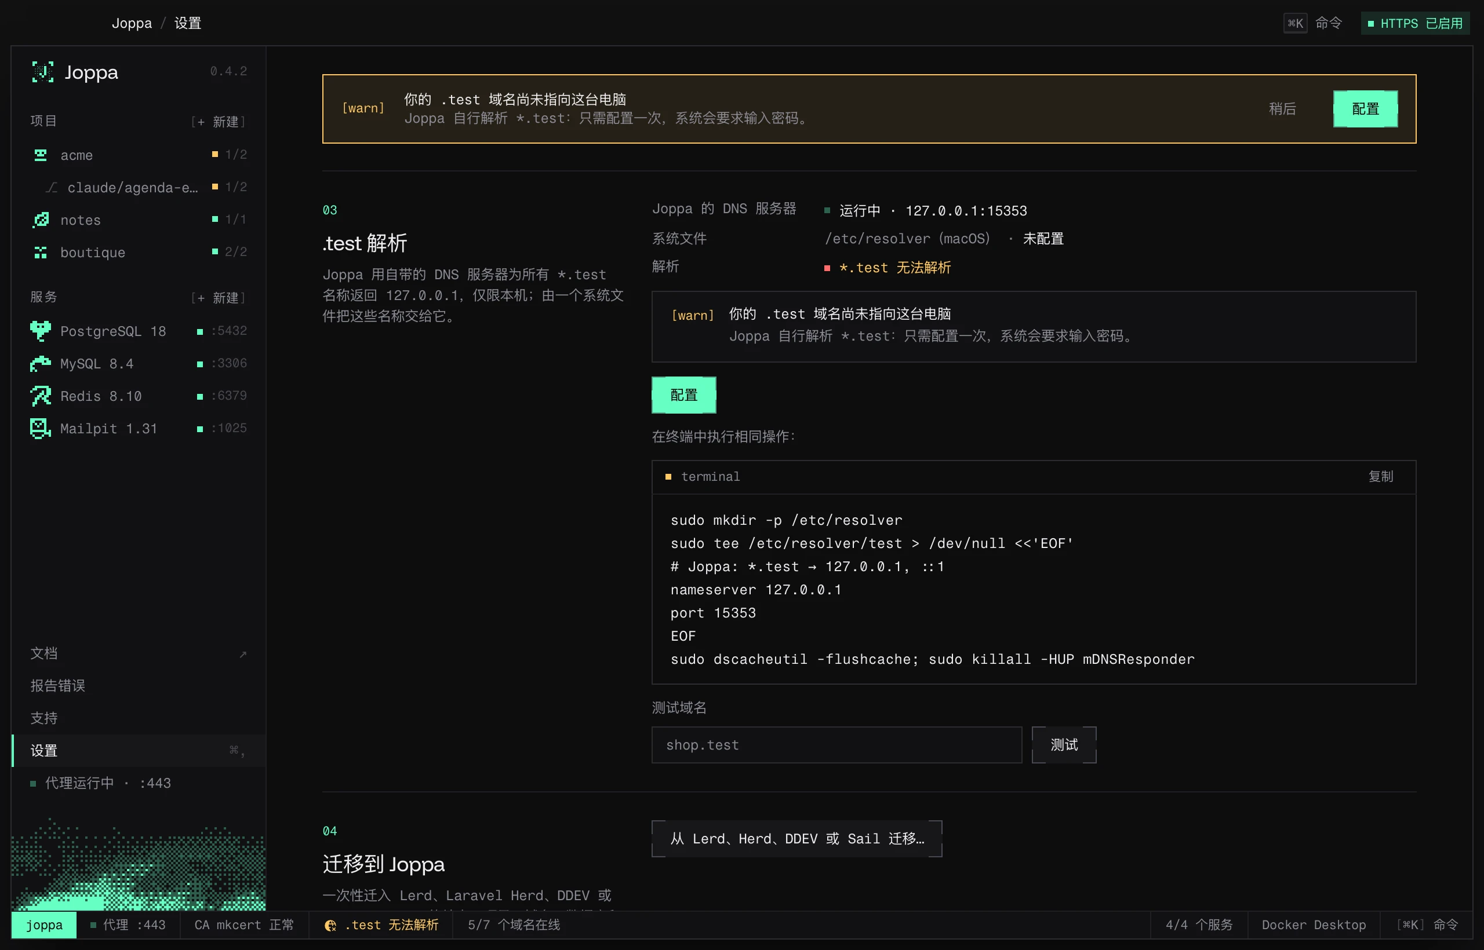Add a new service with [+ 新建]

(x=218, y=298)
